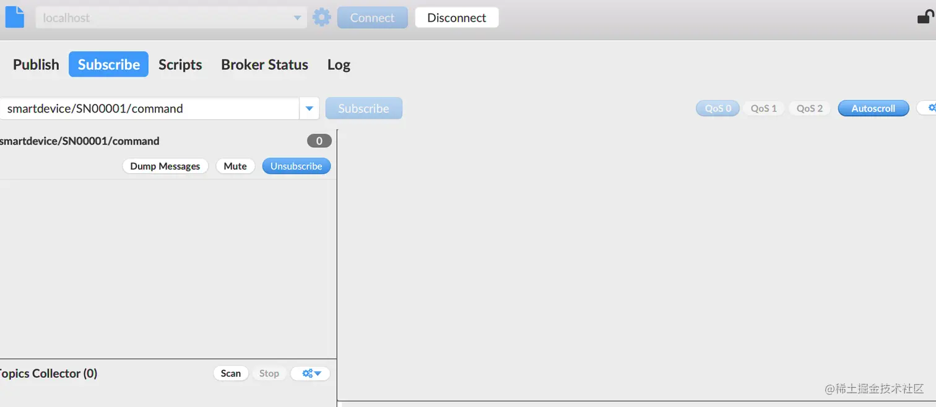The width and height of the screenshot is (936, 407).
Task: Click the Connect button
Action: [x=372, y=18]
